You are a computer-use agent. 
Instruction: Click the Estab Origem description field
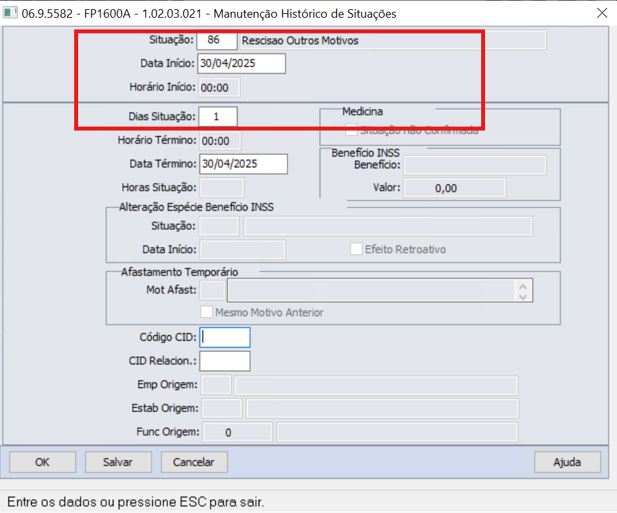coord(383,409)
